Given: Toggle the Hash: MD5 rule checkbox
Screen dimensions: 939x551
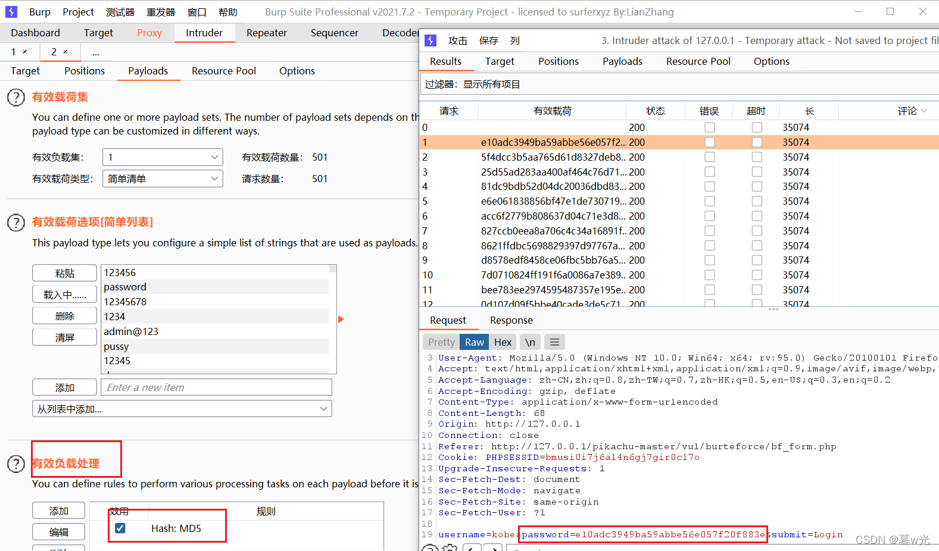Looking at the screenshot, I should [120, 528].
